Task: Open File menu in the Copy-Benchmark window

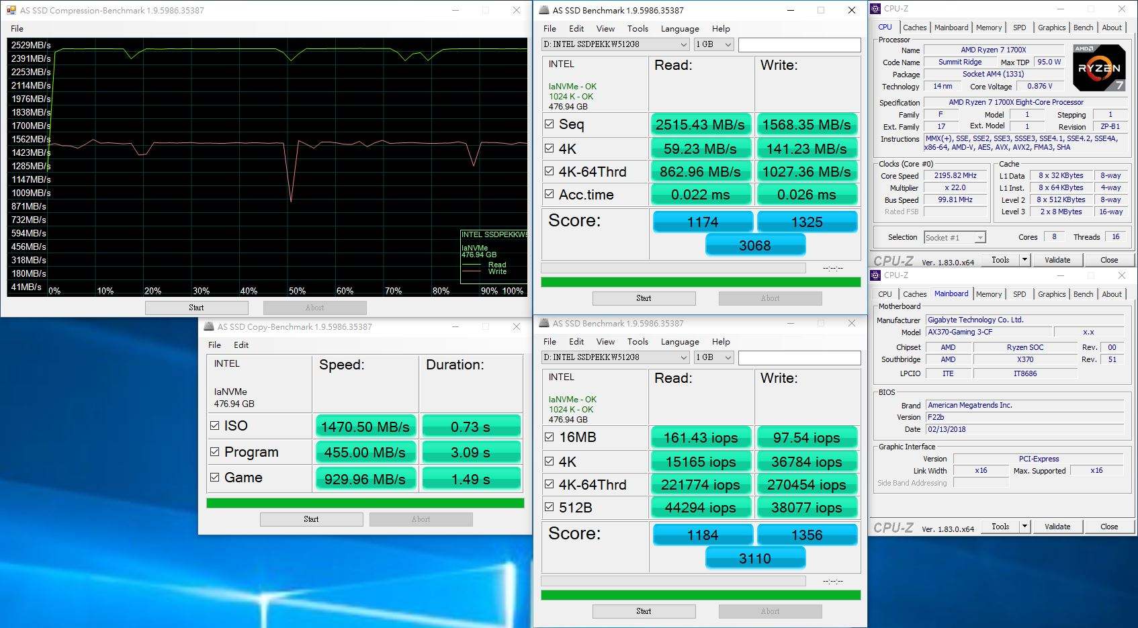Action: 214,345
